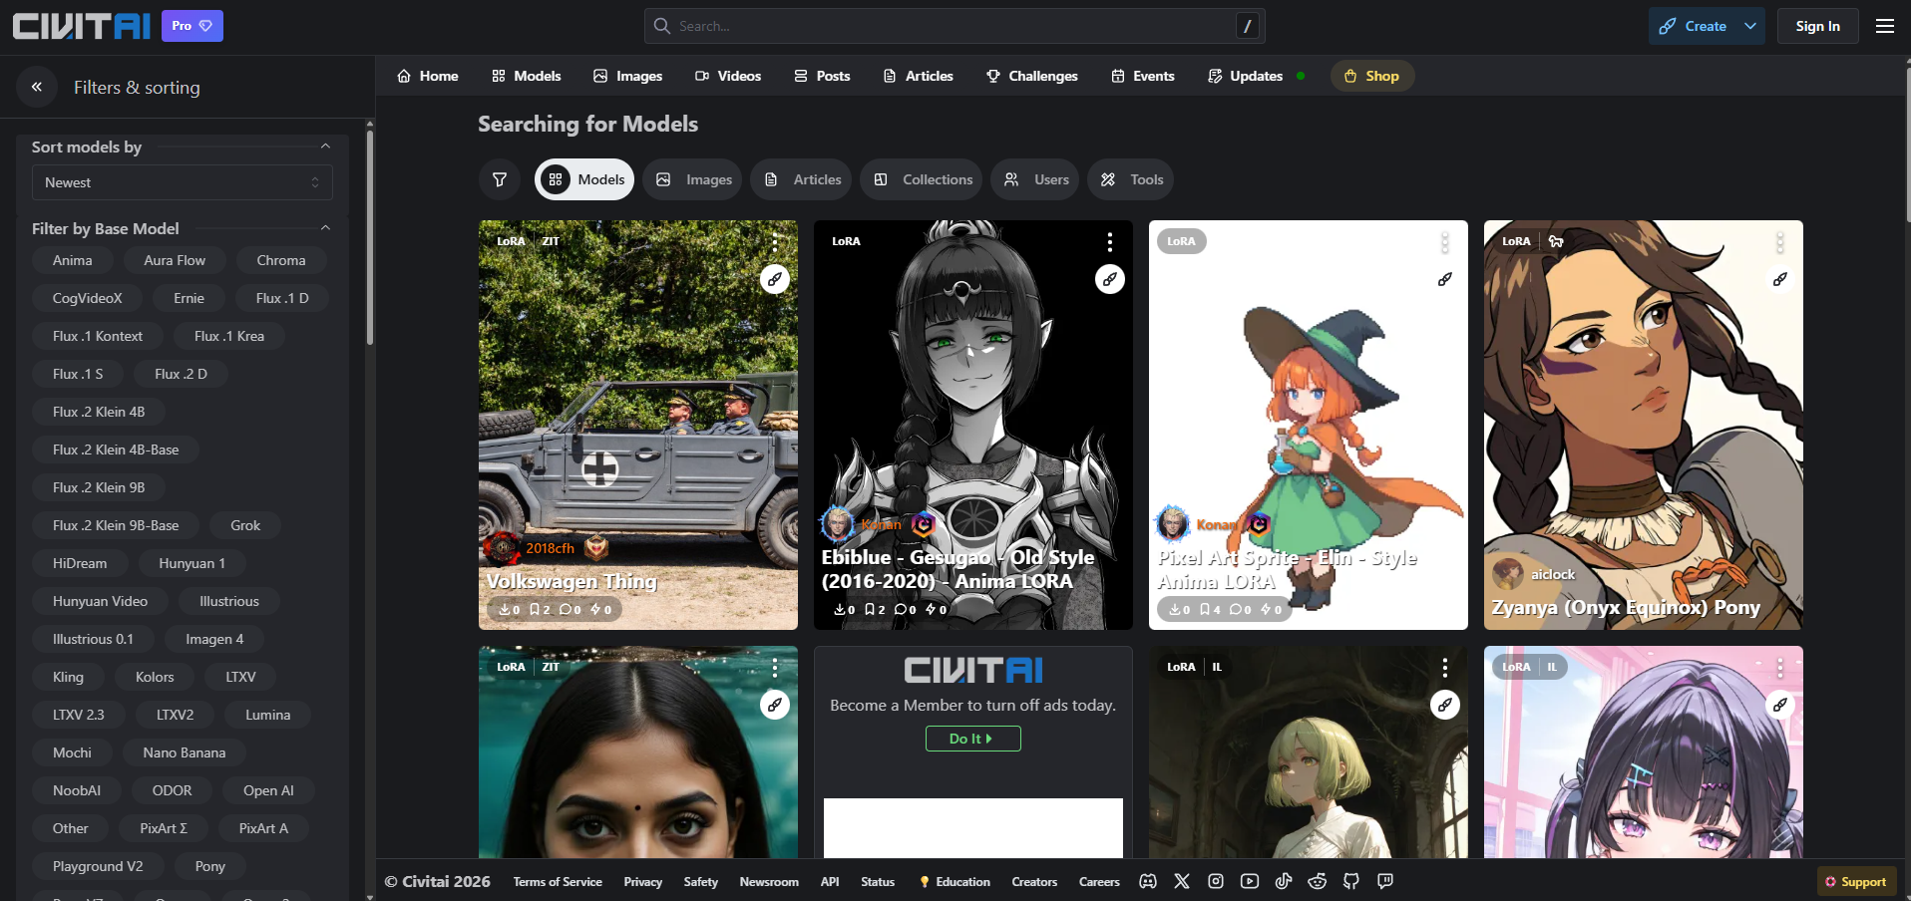Viewport: 1911px width, 901px height.
Task: Toggle the Pony base model filter
Action: (210, 866)
